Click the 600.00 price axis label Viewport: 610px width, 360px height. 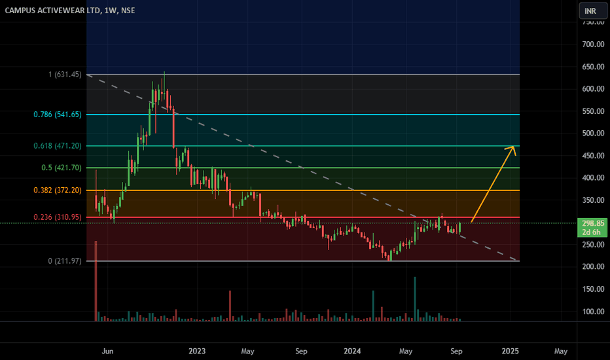(593, 89)
